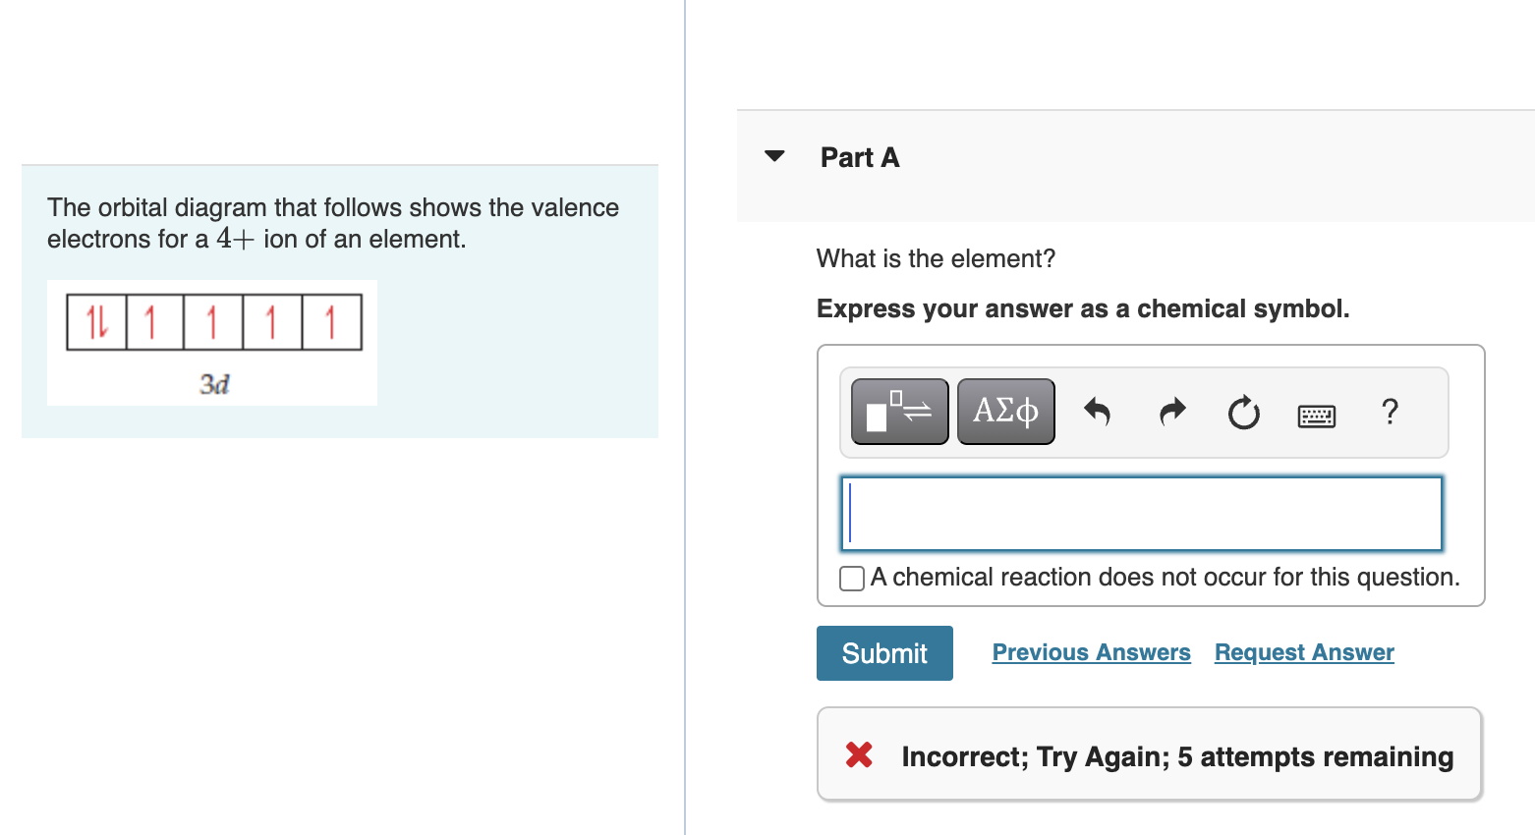Check 'A chemical reaction does not occur' box
Image resolution: width=1535 pixels, height=835 pixels.
click(x=852, y=579)
